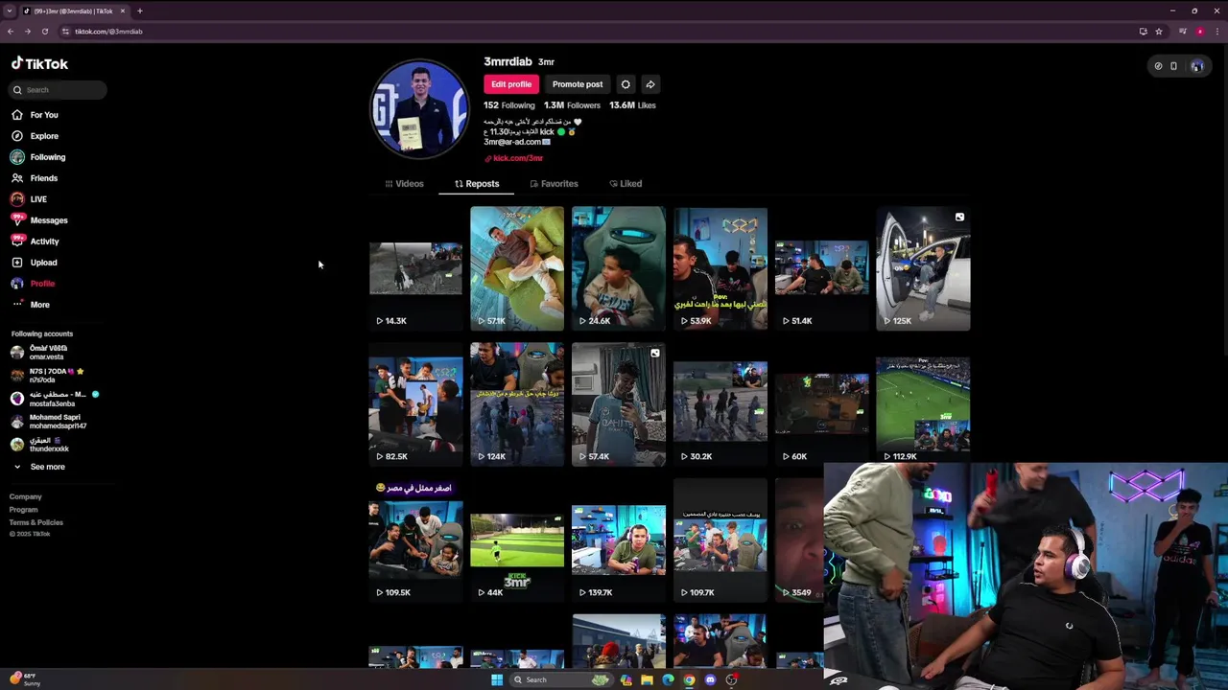Switch to the Videos tab
This screenshot has width=1228, height=690.
[404, 183]
